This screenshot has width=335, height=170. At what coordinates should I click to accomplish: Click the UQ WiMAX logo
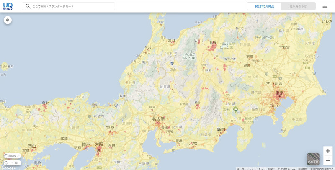point(8,6)
